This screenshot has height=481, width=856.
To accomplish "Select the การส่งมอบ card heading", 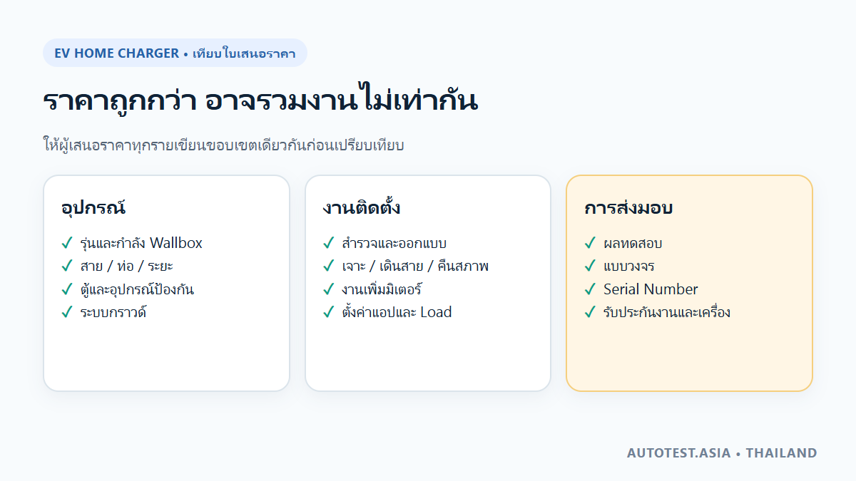I will (628, 208).
